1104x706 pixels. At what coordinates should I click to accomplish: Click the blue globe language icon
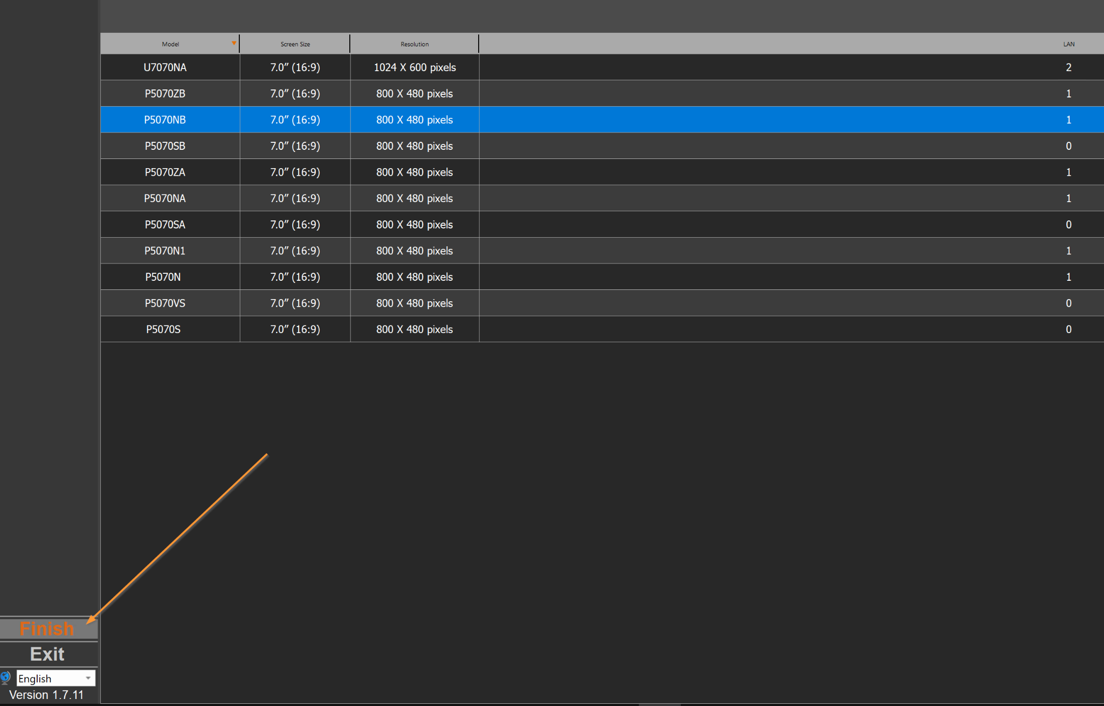coord(6,677)
